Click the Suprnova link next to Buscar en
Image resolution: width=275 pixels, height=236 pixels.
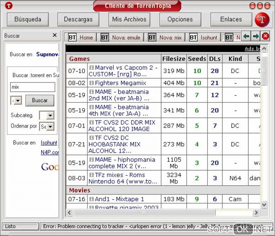(47, 55)
